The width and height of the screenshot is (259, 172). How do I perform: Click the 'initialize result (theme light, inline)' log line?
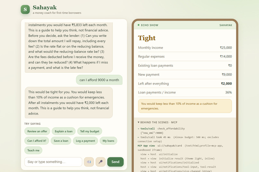(x=177, y=159)
